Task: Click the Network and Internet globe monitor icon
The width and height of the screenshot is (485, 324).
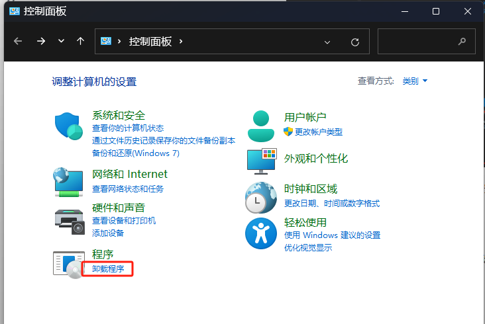Action: coord(68,182)
